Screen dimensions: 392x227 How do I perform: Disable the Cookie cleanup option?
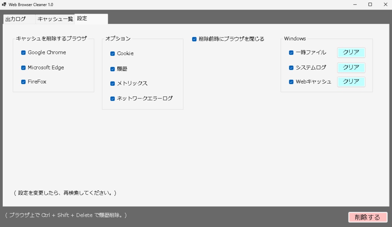pyautogui.click(x=112, y=54)
